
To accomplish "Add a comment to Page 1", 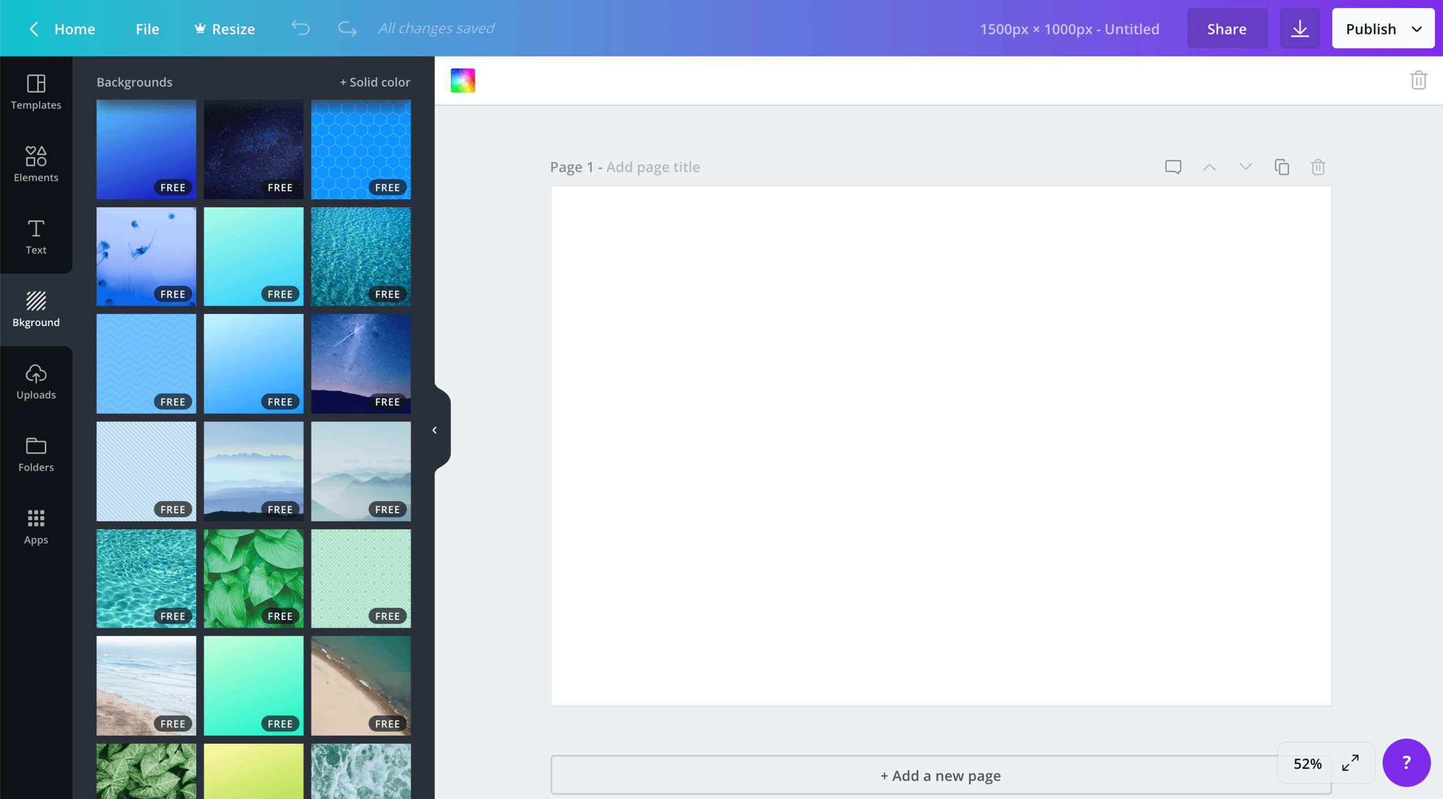I will click(x=1173, y=167).
